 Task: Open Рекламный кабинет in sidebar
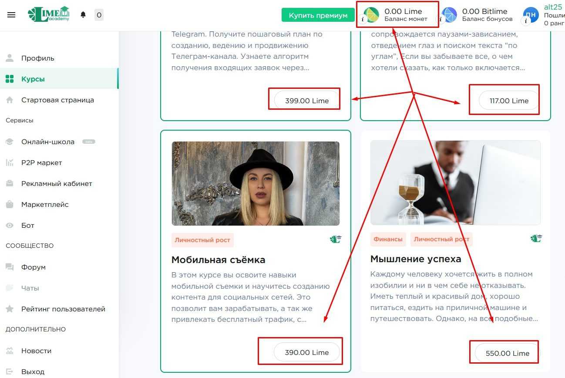point(57,183)
